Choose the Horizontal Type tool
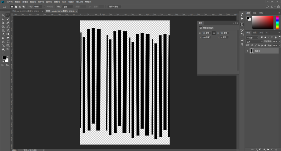 point(8,42)
